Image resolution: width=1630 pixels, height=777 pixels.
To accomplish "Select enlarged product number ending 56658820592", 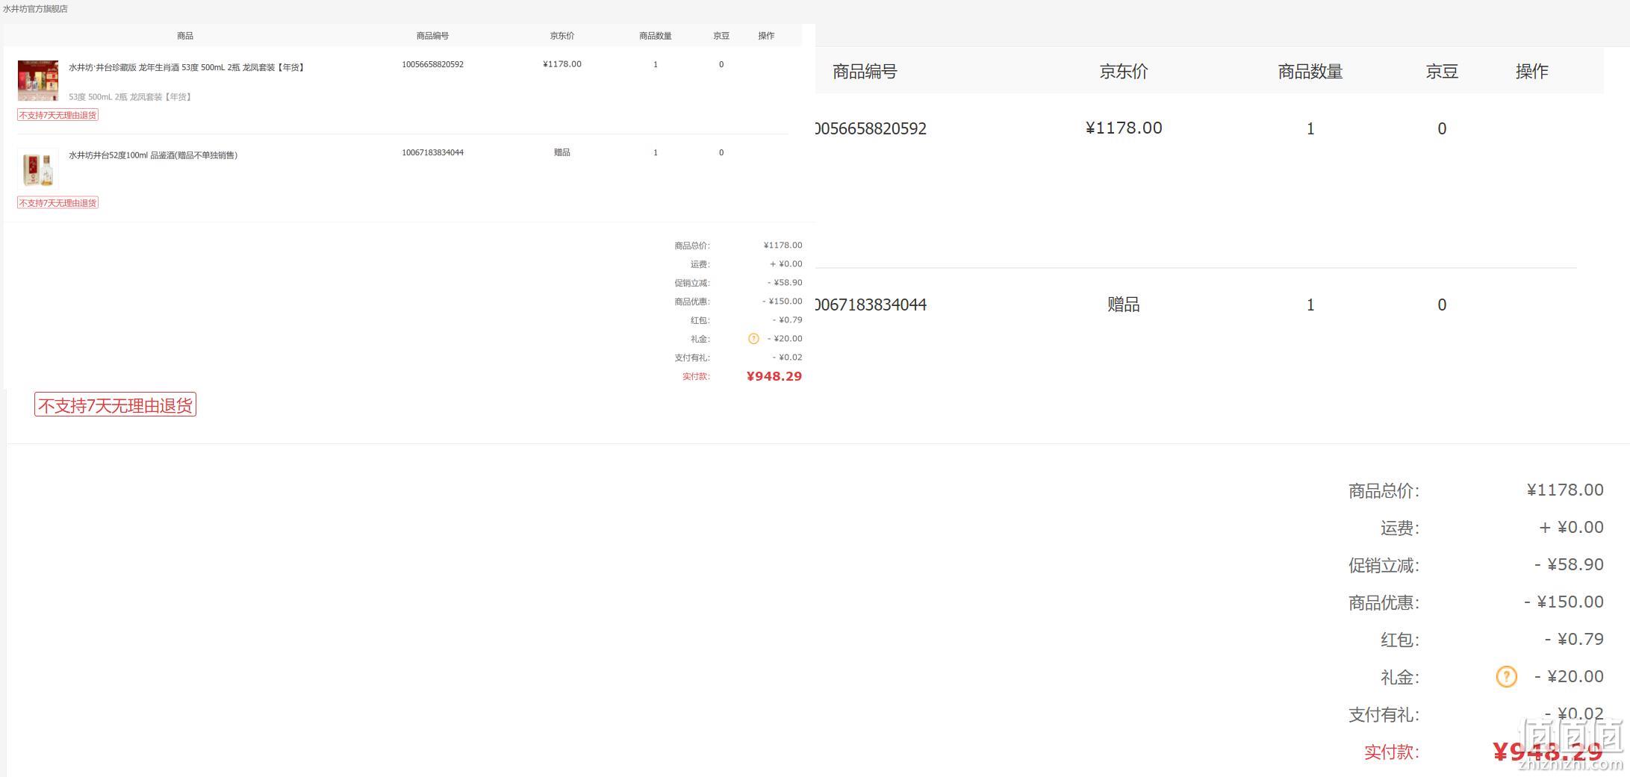I will [x=871, y=128].
